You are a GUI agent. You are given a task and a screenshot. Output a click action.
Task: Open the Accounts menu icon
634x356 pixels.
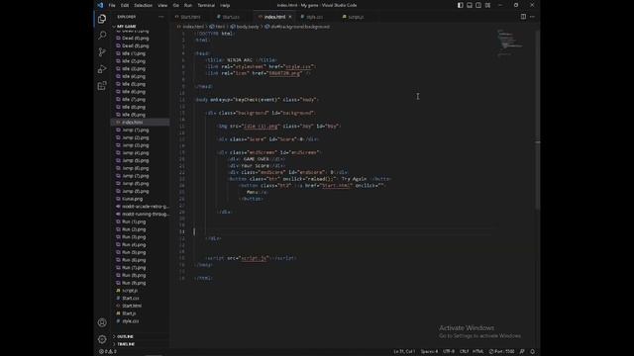[102, 322]
